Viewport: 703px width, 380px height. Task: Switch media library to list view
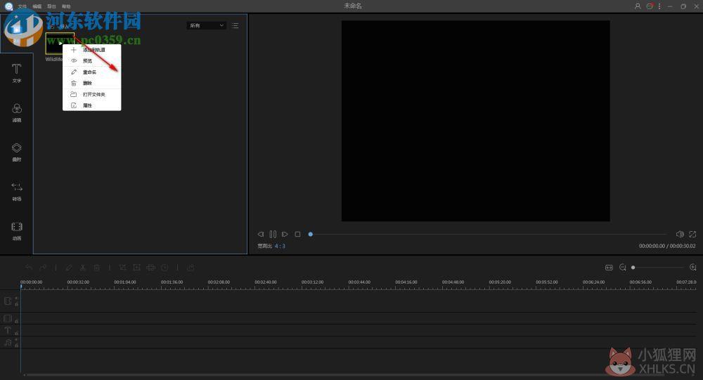(235, 25)
